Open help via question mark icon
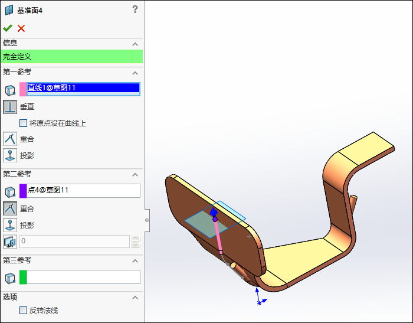Screen dimensions: 413x323 pos(135,9)
